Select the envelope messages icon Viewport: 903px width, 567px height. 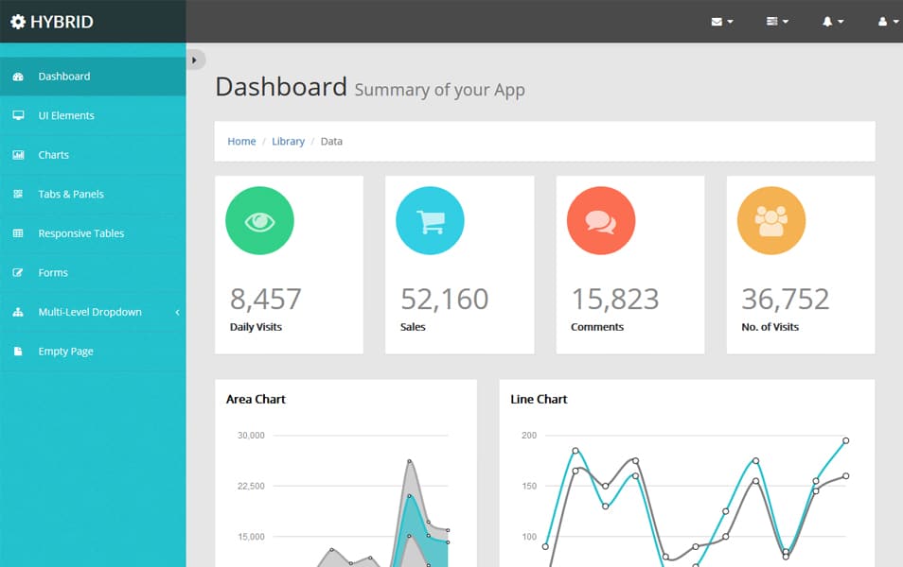[x=717, y=21]
